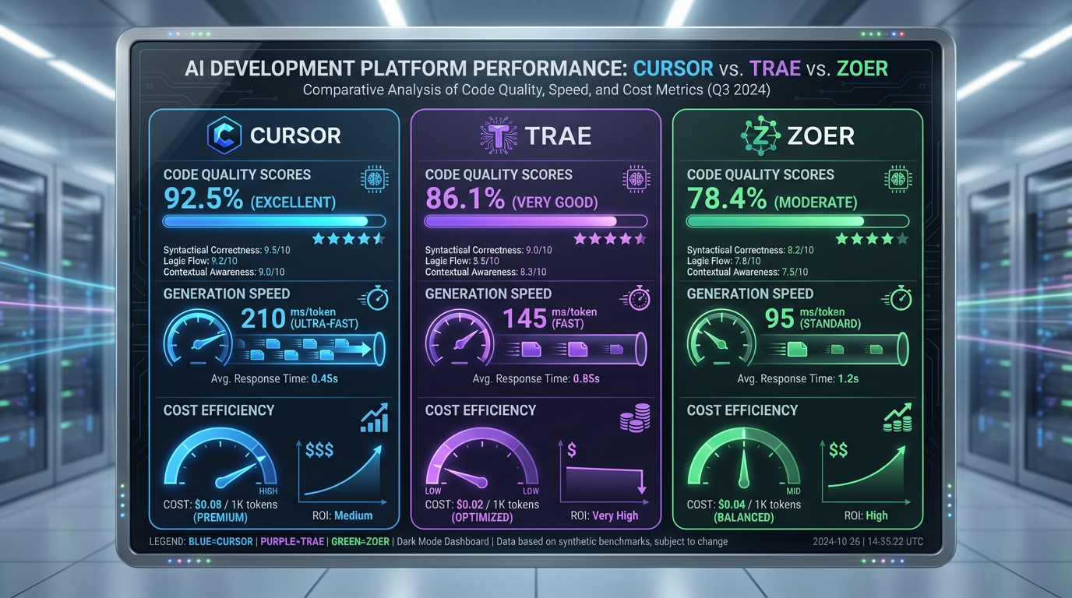Click the blue 92.5% progress bar

(274, 220)
